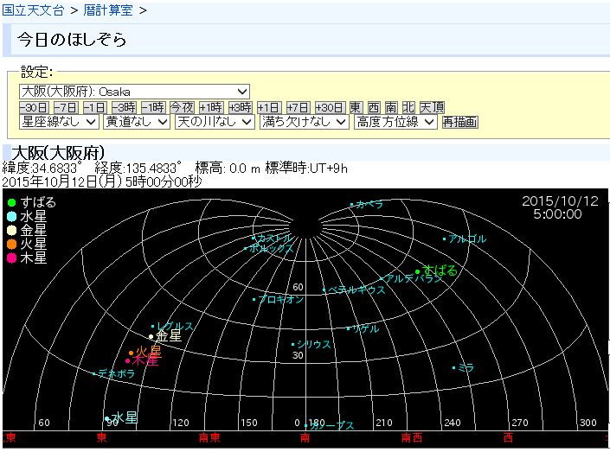
Task: Open the 高度方位線 dropdown
Action: (x=395, y=122)
